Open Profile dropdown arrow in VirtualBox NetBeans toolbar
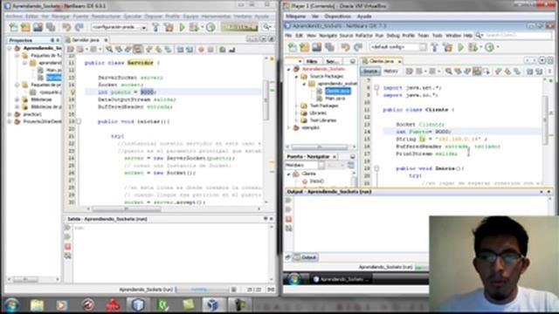 point(498,47)
